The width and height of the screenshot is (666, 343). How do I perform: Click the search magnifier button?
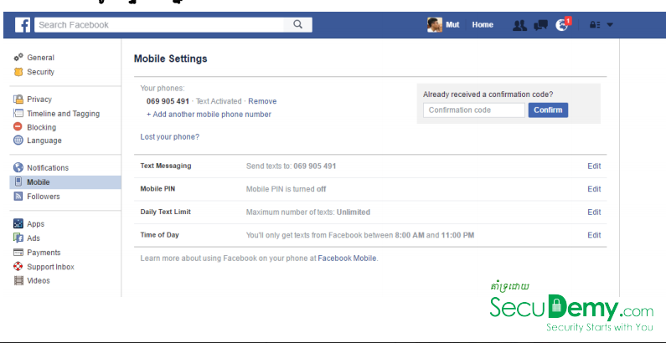click(x=297, y=24)
